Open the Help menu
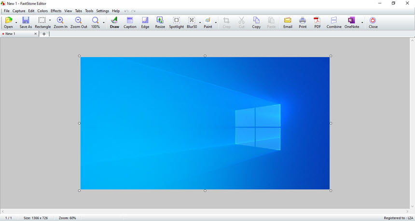The image size is (415, 221). pos(116,11)
